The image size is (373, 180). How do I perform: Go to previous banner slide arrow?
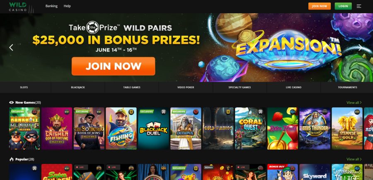(x=11, y=48)
